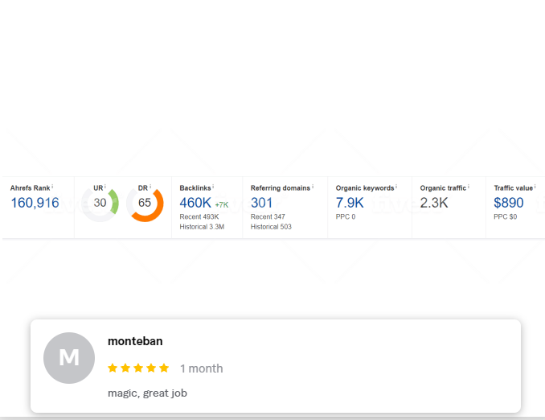Click the Referring domains label
The image size is (545, 420).
pos(281,188)
